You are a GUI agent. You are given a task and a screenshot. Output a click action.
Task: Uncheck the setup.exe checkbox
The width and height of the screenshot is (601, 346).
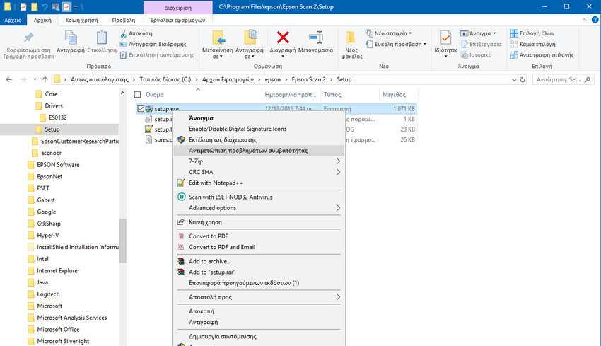click(141, 109)
